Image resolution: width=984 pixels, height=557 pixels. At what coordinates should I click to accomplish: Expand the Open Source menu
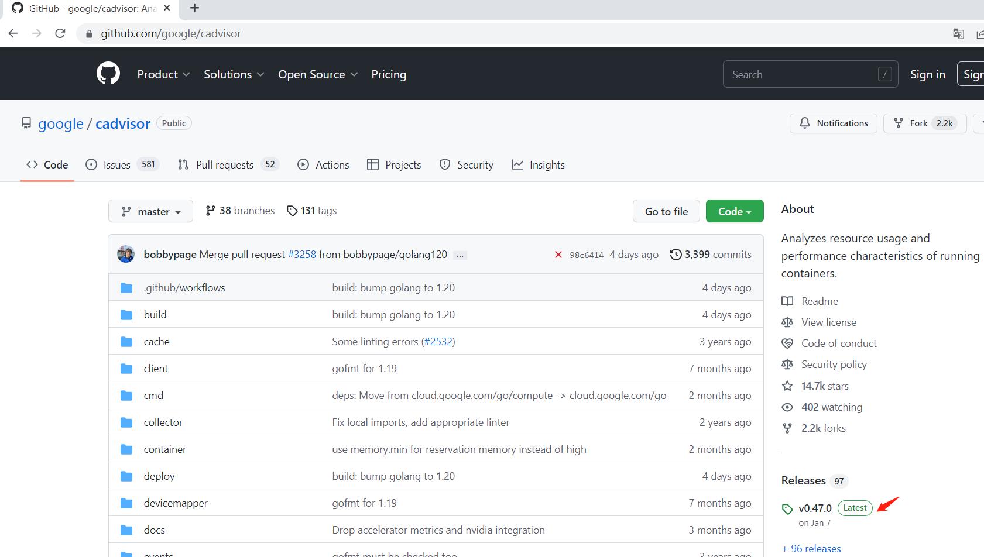point(318,74)
